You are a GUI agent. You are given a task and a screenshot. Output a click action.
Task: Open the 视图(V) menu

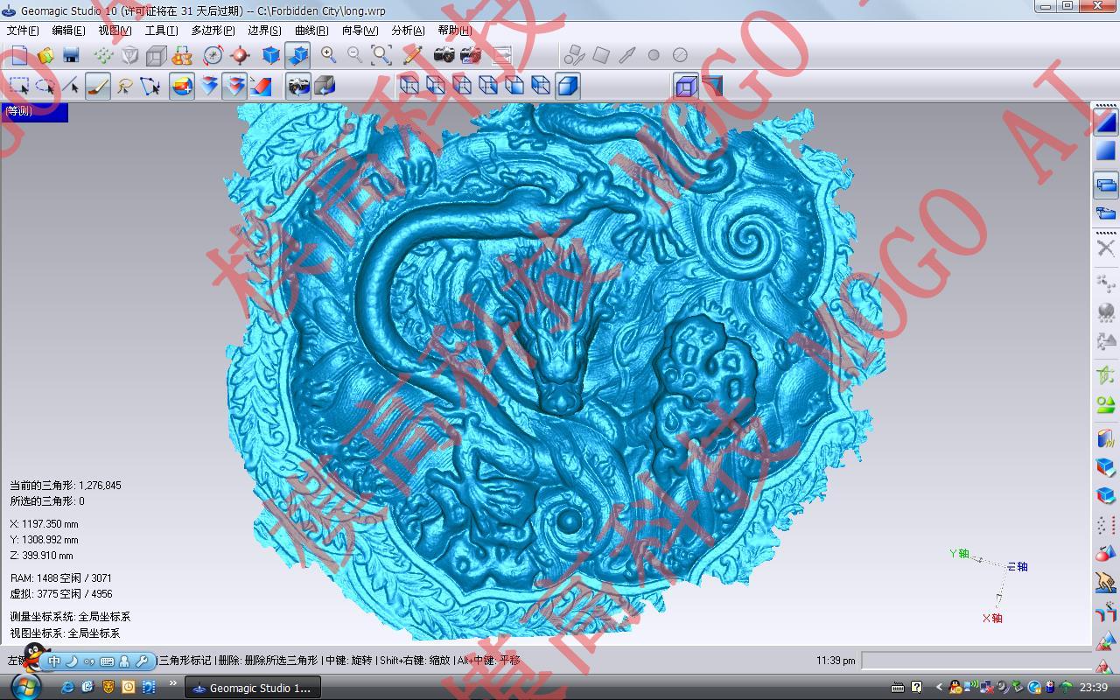[115, 31]
